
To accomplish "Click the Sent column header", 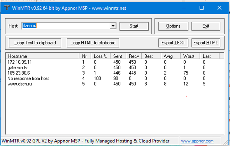I will (118, 56).
